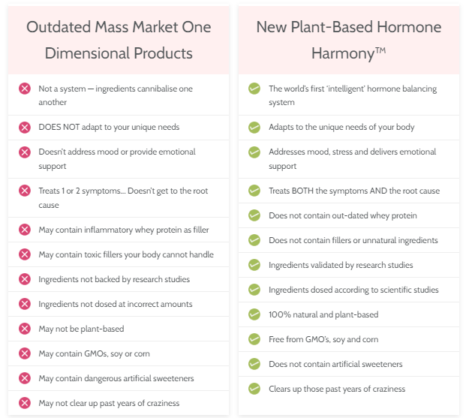Select 'New Plant-Based Hormone Harmony' heading

(349, 40)
